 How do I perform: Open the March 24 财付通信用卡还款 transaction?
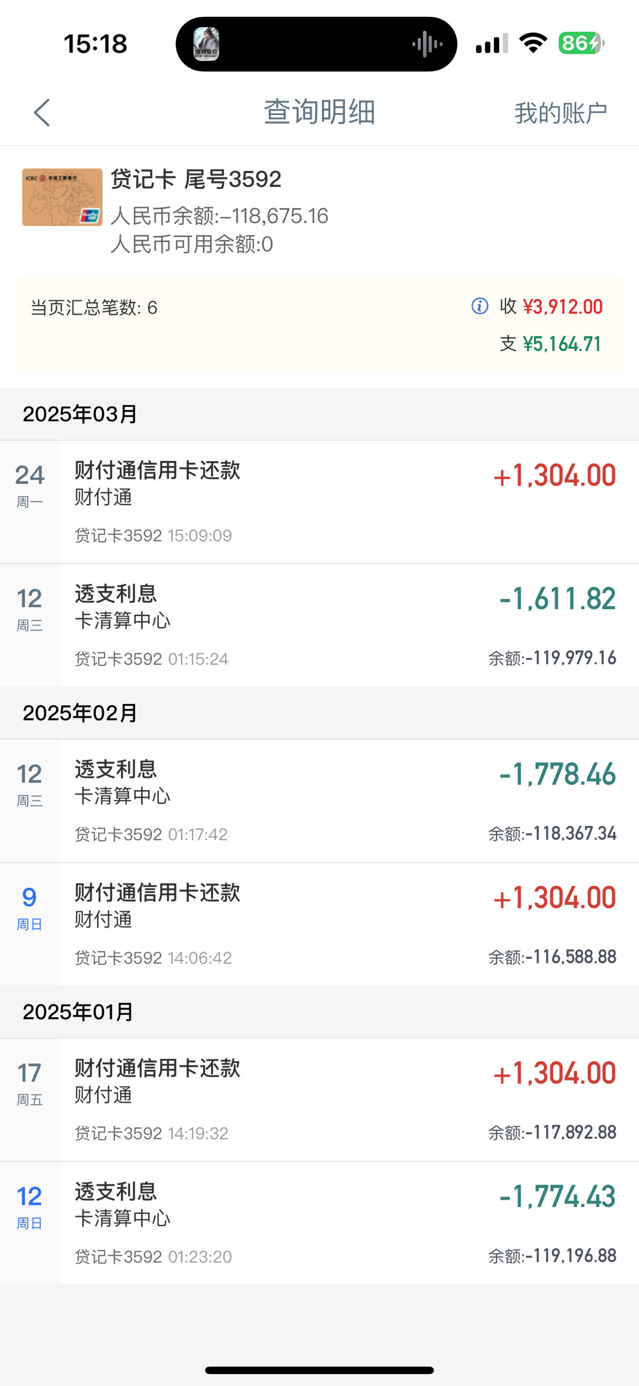319,502
